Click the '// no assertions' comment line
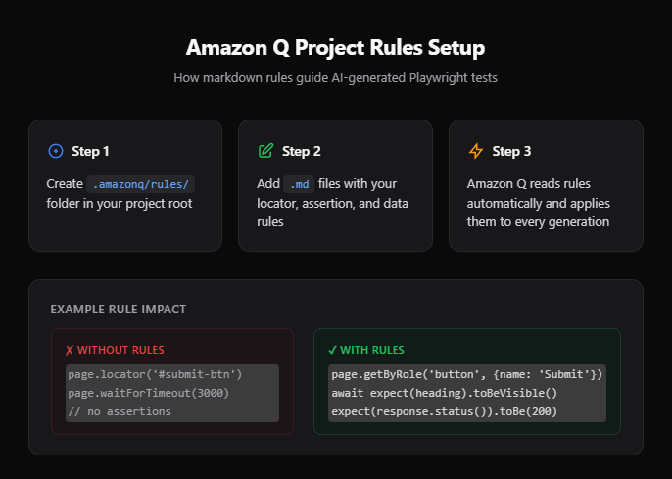The image size is (672, 479). 120,411
